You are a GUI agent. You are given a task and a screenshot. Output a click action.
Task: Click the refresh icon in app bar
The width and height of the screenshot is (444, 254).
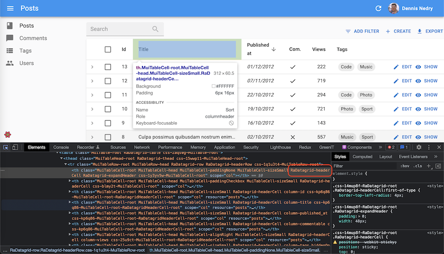point(378,8)
